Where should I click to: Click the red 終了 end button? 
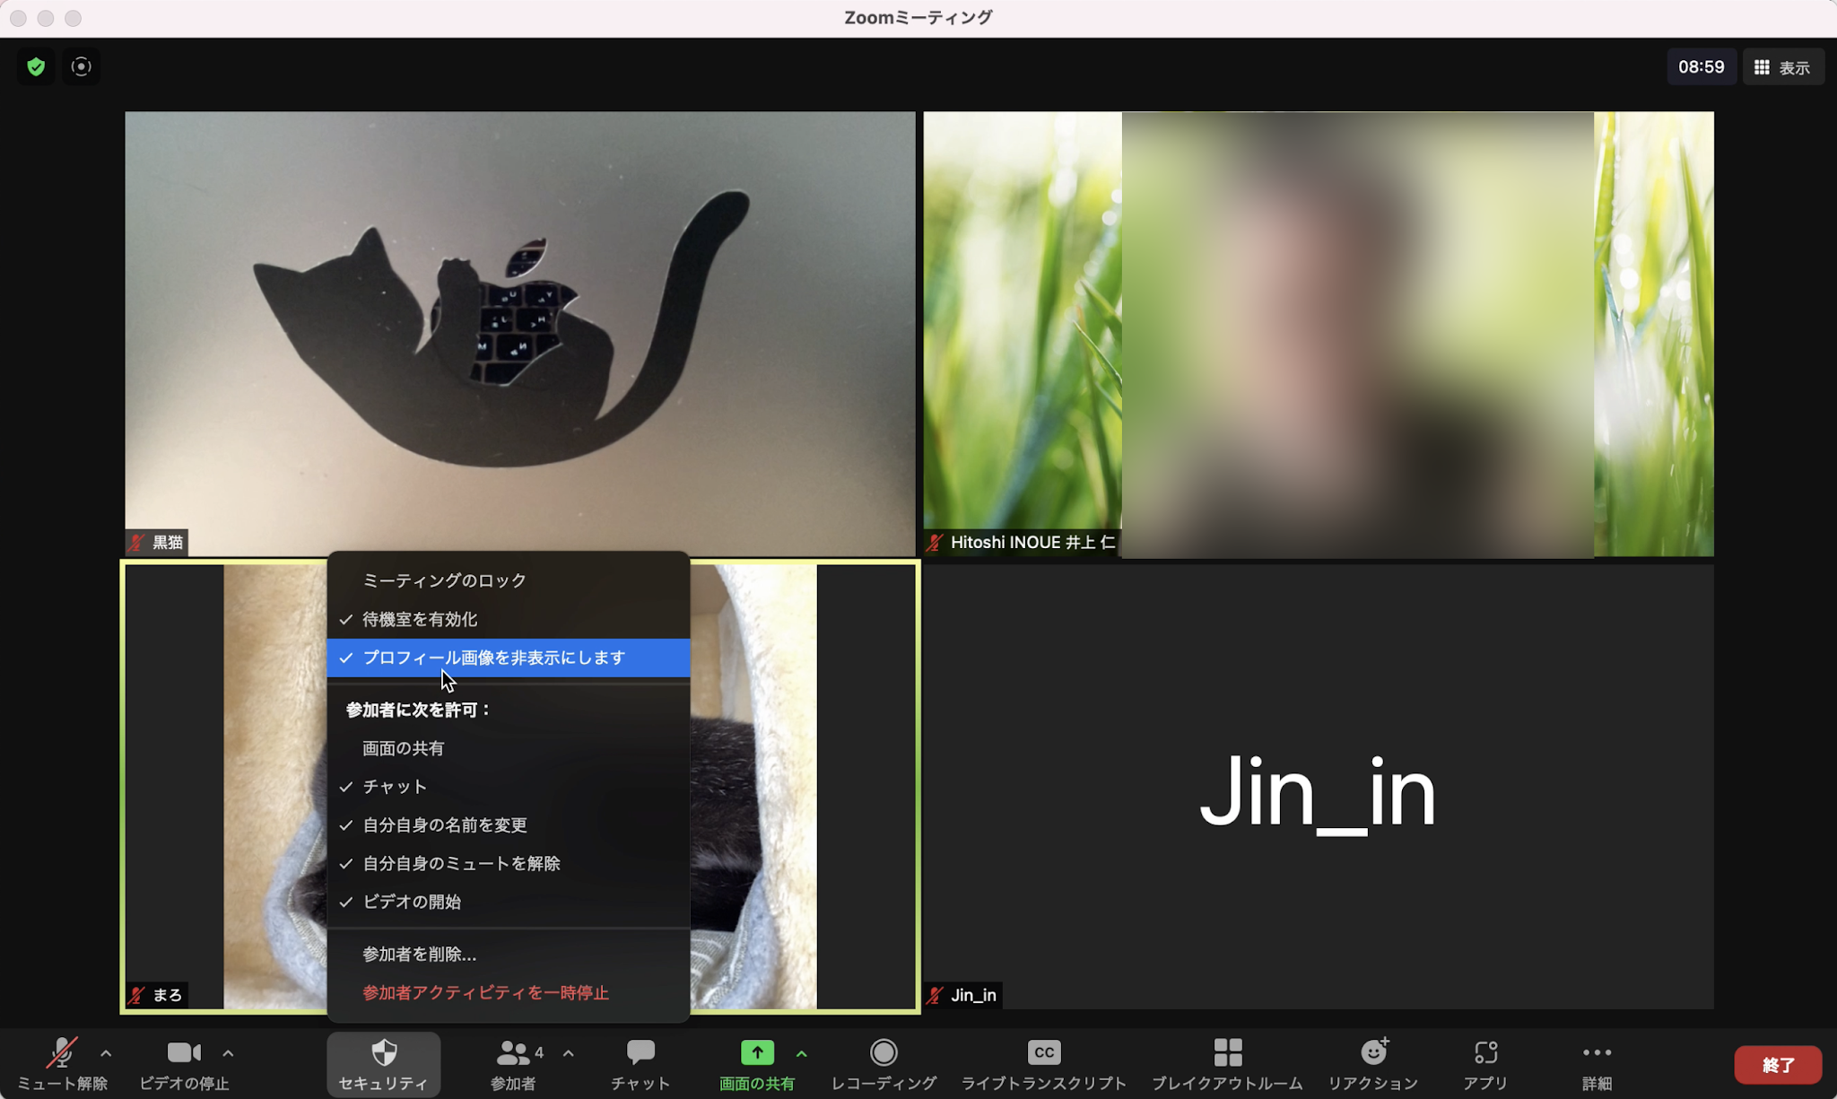tap(1778, 1065)
